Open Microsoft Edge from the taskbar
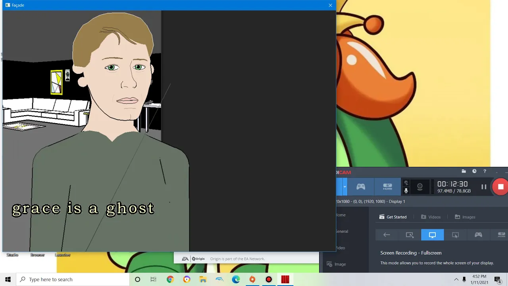 point(236,279)
